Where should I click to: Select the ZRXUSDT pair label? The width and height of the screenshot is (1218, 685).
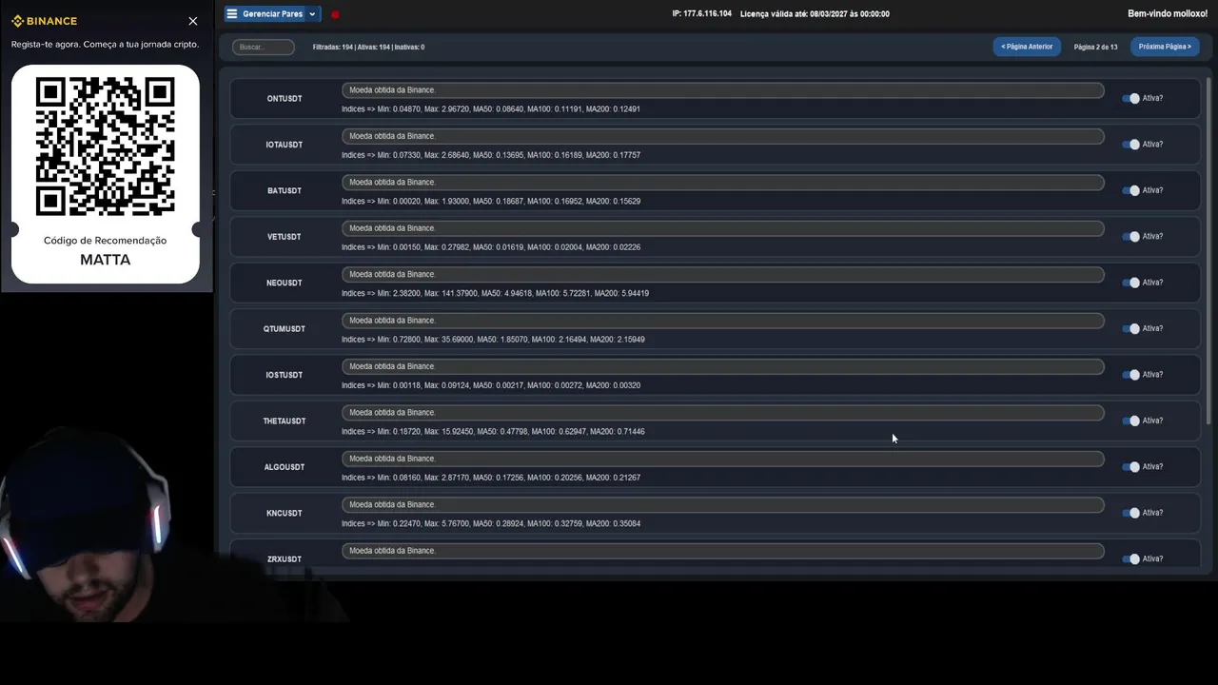point(285,559)
